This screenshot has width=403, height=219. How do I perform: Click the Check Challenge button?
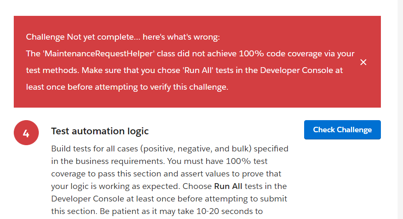[x=342, y=130]
